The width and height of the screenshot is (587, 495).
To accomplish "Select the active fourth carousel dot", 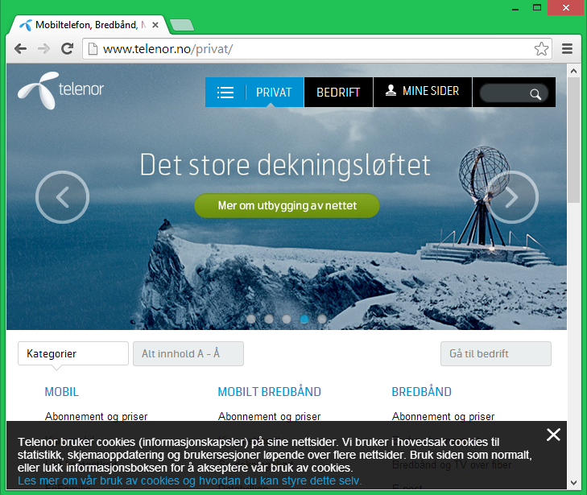I will point(304,319).
